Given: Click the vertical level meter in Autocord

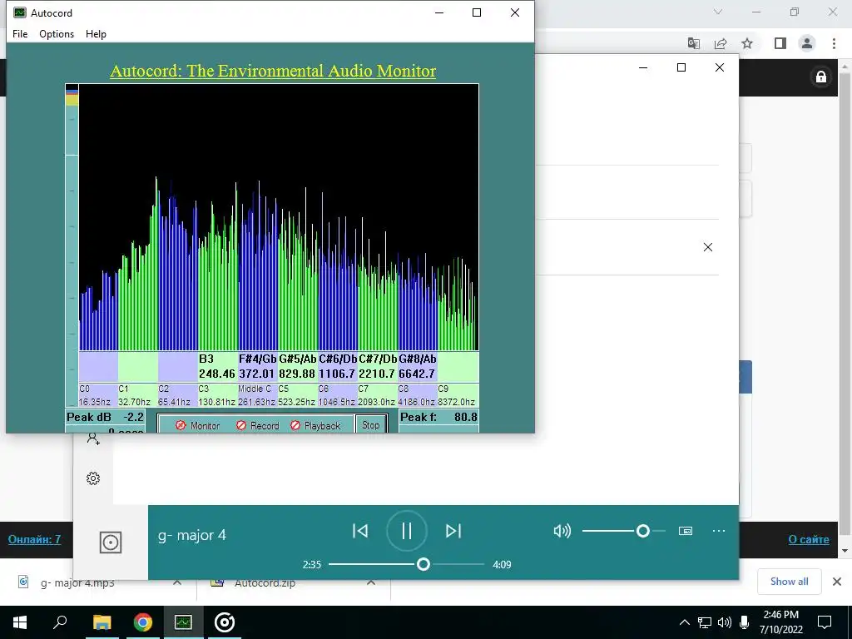Looking at the screenshot, I should tap(72, 245).
